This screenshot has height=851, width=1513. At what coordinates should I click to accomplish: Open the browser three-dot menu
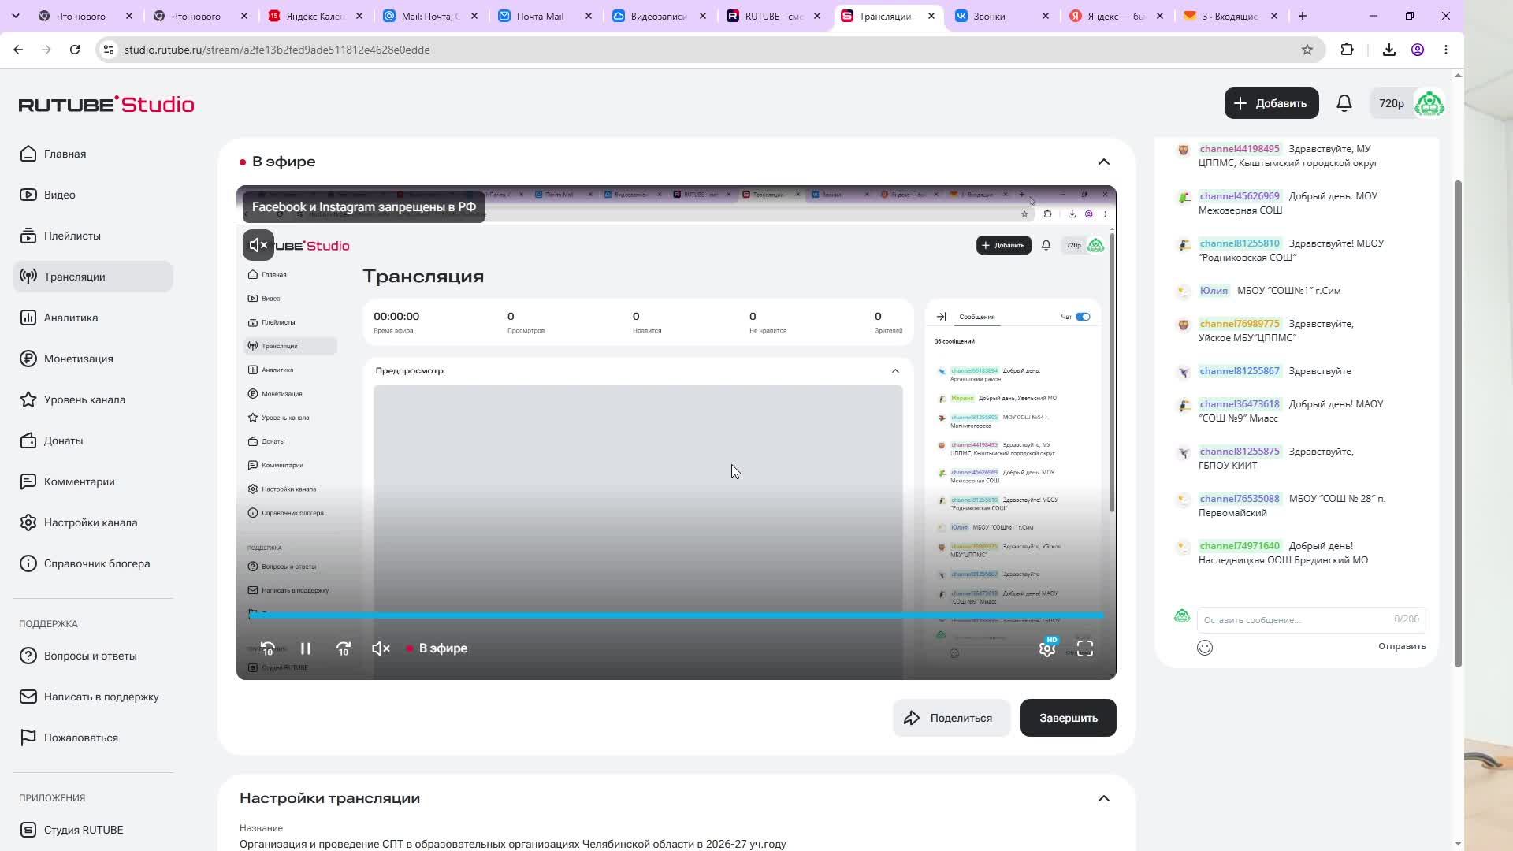coord(1446,50)
